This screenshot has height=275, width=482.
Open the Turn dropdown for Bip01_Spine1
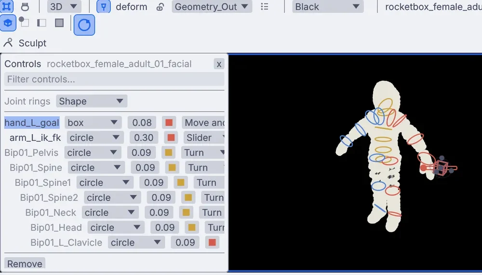[209, 183]
